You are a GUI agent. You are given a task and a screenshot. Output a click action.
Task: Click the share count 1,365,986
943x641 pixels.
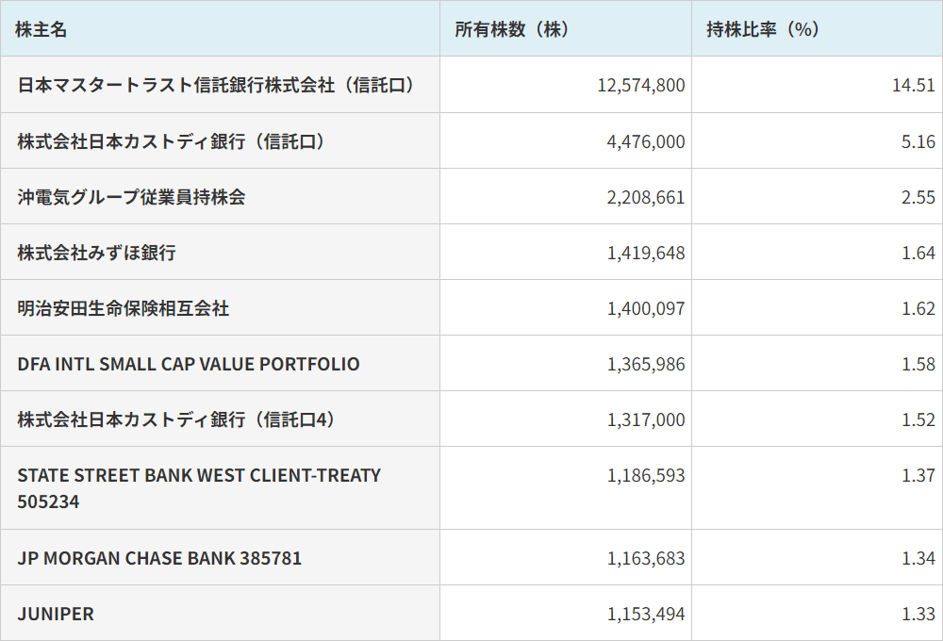tap(645, 365)
